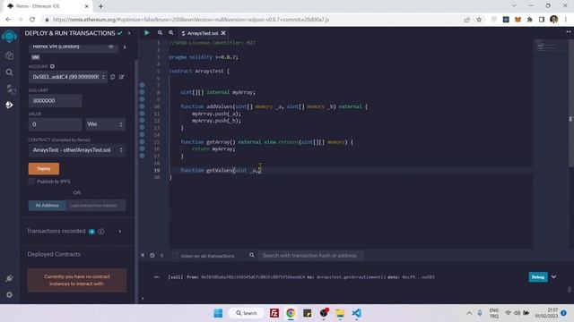
Task: Open Visual Studio Code from the taskbar
Action: pos(357,313)
